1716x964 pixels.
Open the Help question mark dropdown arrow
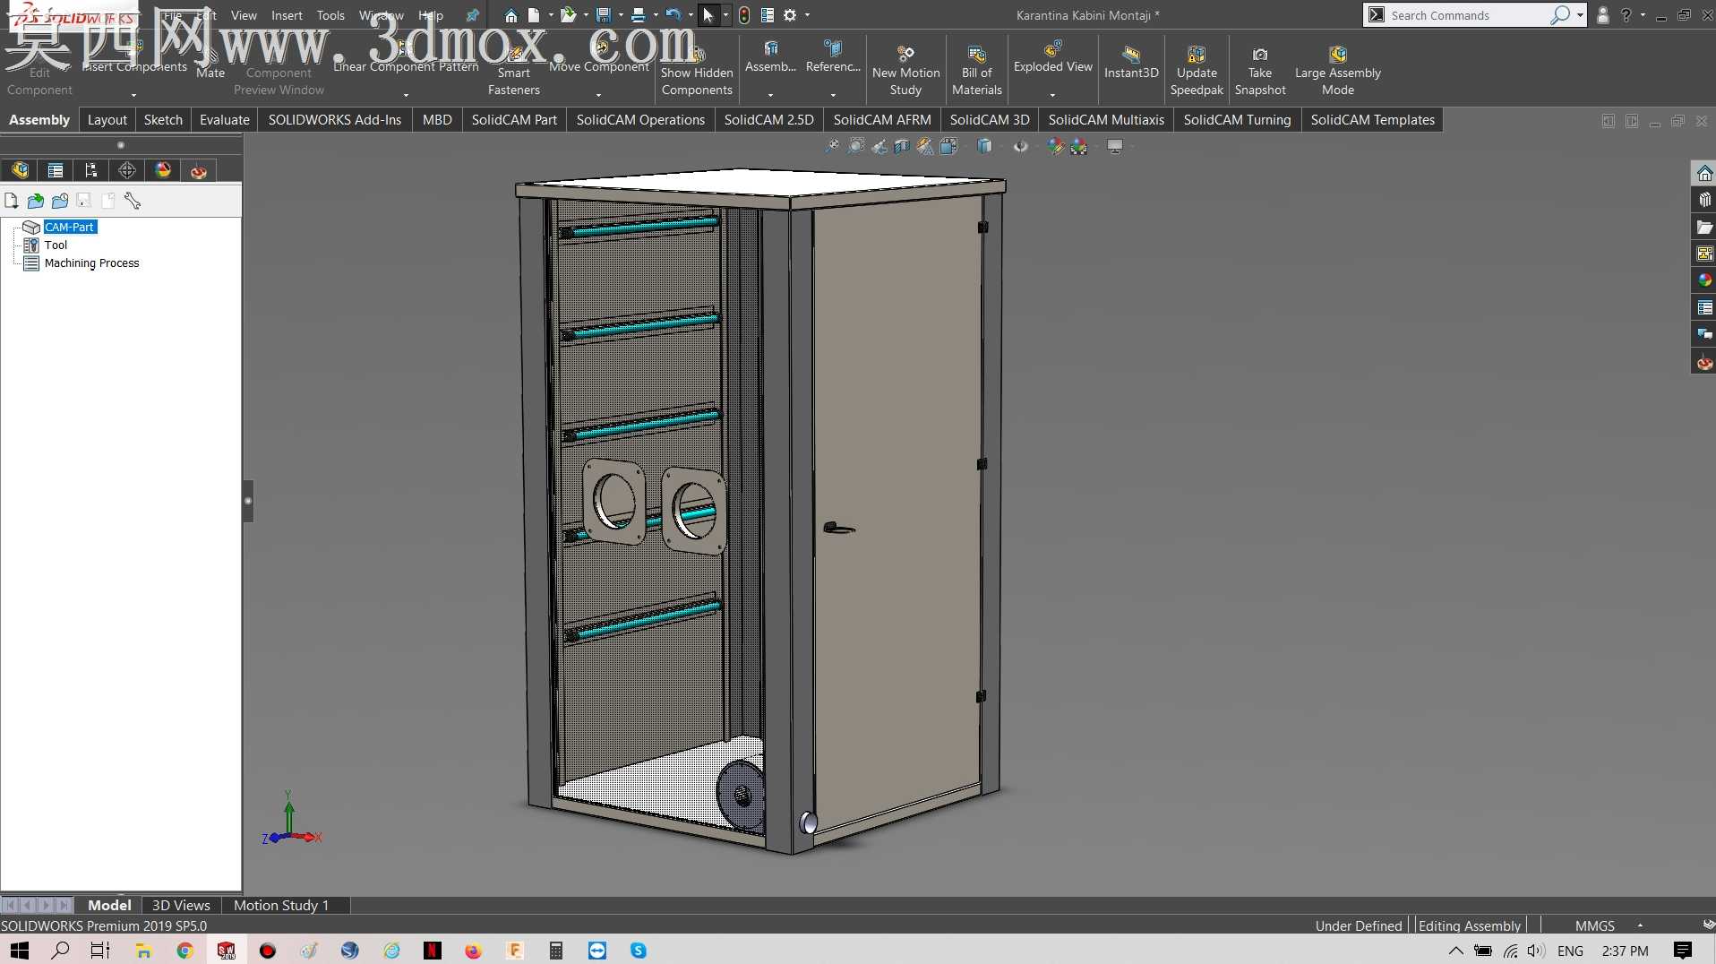1643,15
